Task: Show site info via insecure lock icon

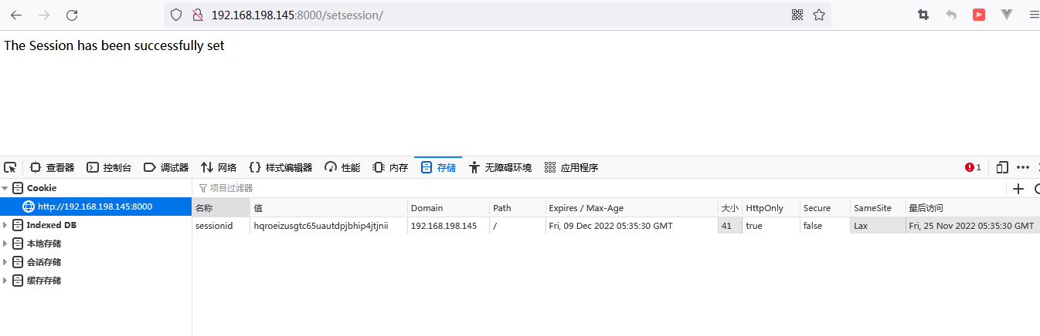Action: (197, 15)
